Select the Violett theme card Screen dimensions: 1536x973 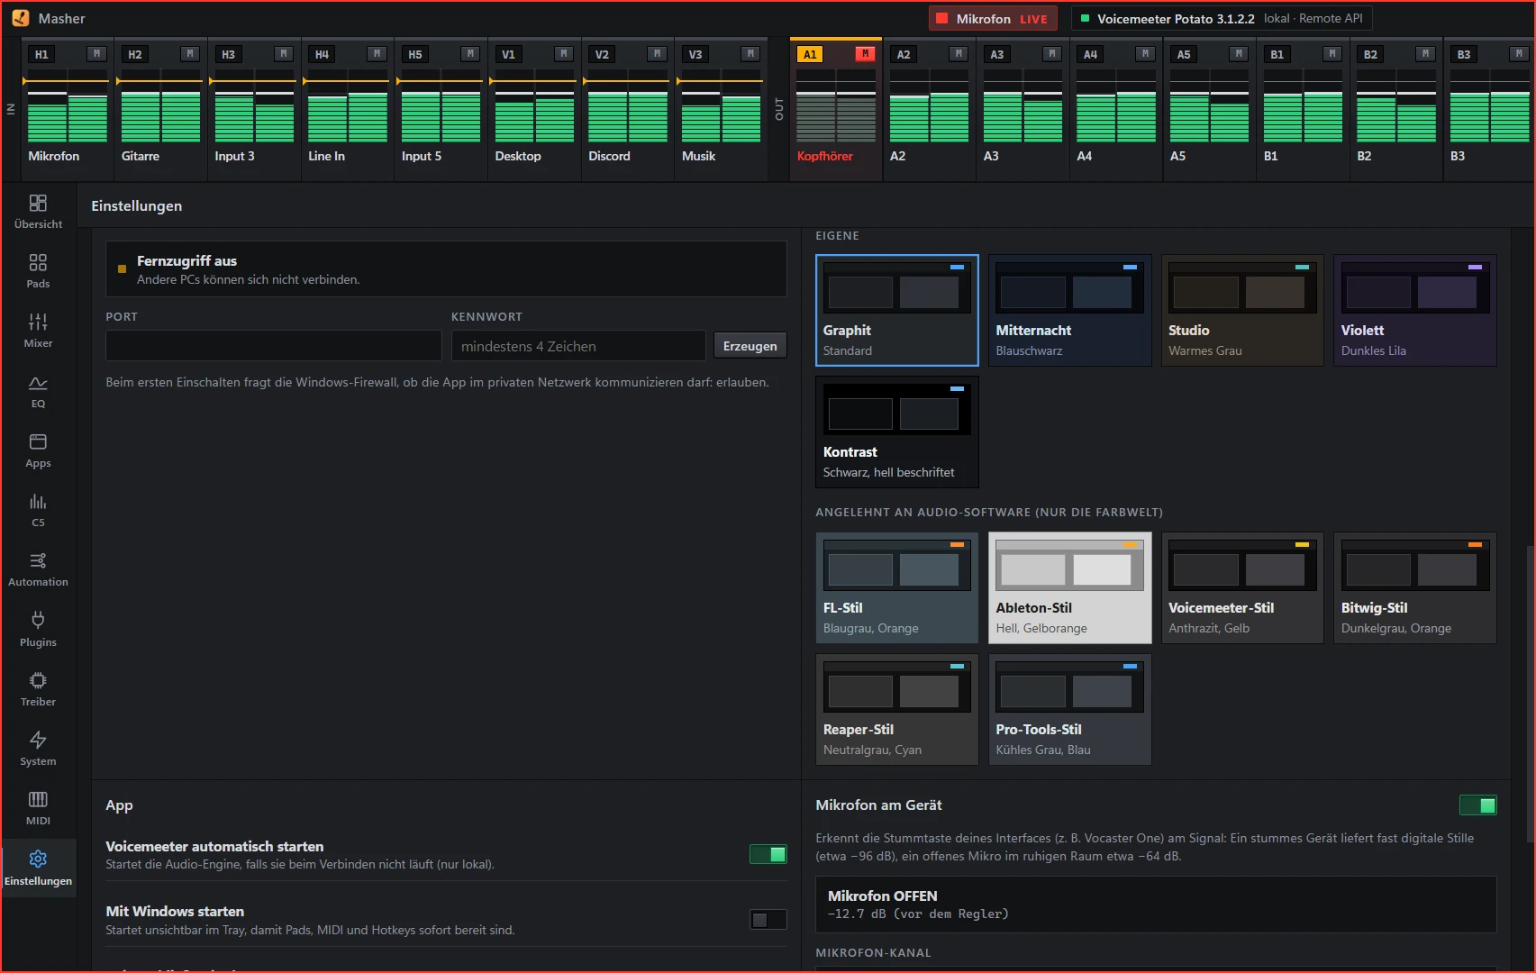point(1415,310)
